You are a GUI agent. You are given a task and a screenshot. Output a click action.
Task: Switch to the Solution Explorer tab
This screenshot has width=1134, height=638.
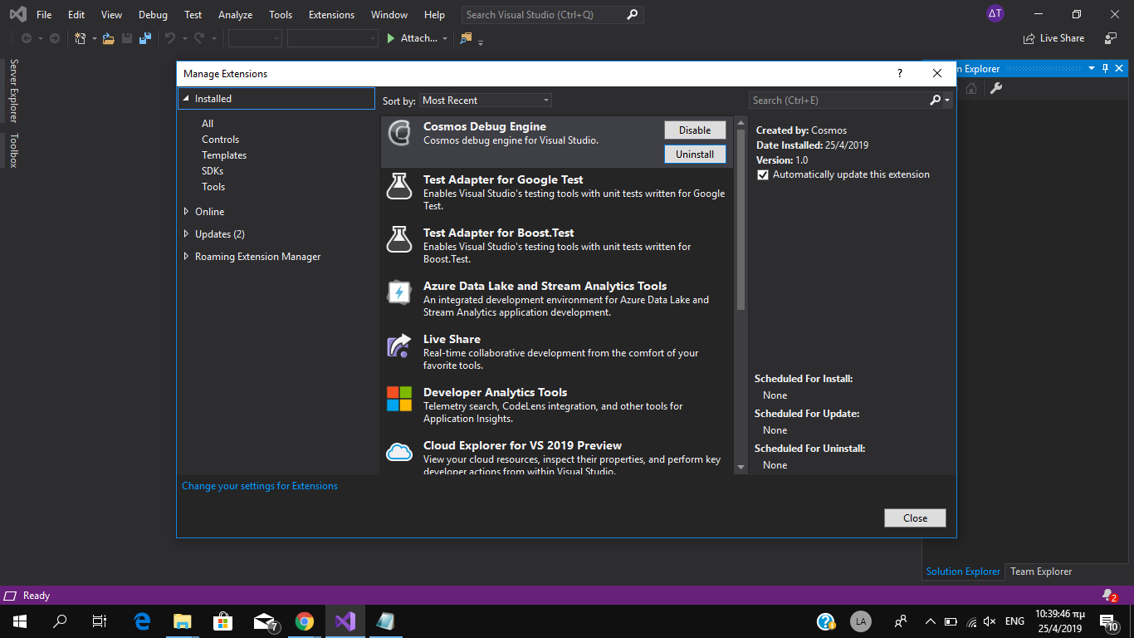click(x=963, y=572)
